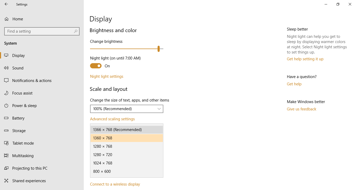The image size is (356, 190).
Task: Click the Projecting to this PC icon
Action: pyautogui.click(x=6, y=168)
